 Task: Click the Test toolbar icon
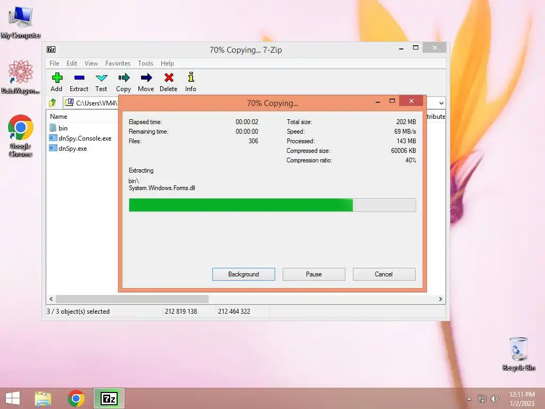tap(101, 81)
